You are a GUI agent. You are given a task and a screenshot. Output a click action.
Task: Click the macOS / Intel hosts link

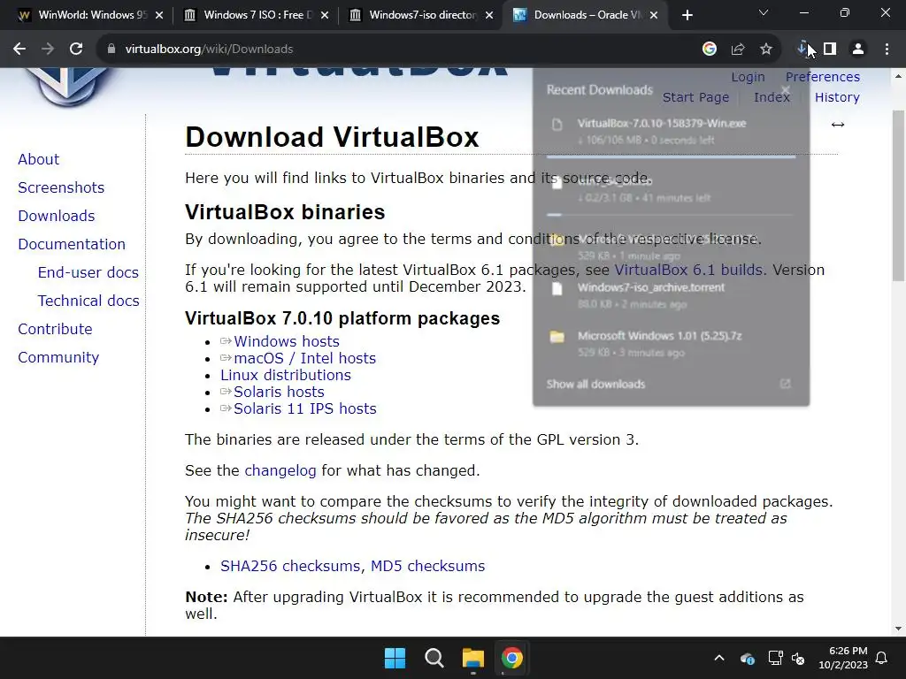pyautogui.click(x=304, y=358)
